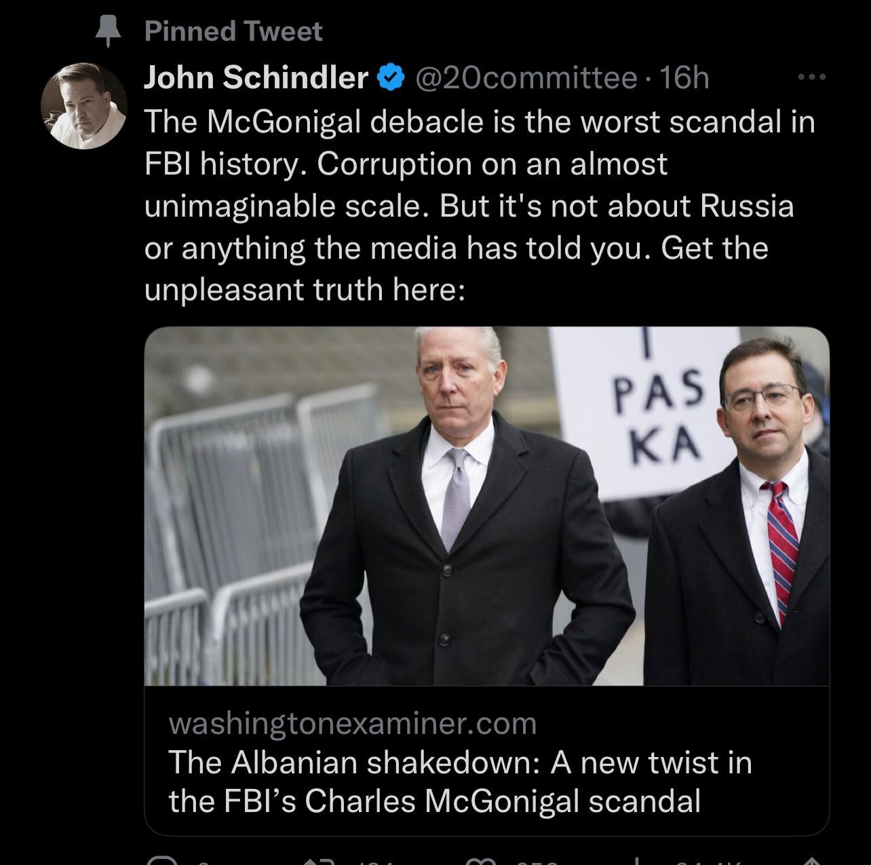Click the reply speech-bubble icon
This screenshot has width=871, height=865.
pyautogui.click(x=161, y=861)
